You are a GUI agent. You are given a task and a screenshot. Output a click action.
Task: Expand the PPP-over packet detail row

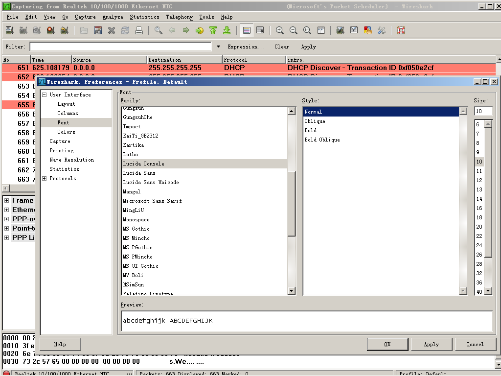[6, 219]
